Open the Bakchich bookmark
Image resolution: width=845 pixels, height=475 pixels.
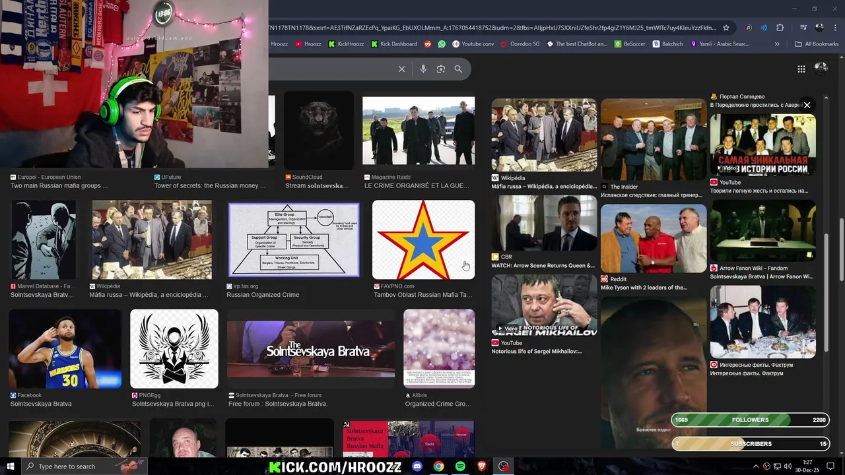pos(668,44)
